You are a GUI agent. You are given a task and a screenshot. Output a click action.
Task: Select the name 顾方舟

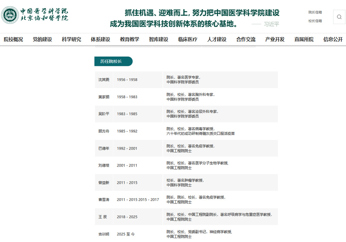(x=104, y=131)
